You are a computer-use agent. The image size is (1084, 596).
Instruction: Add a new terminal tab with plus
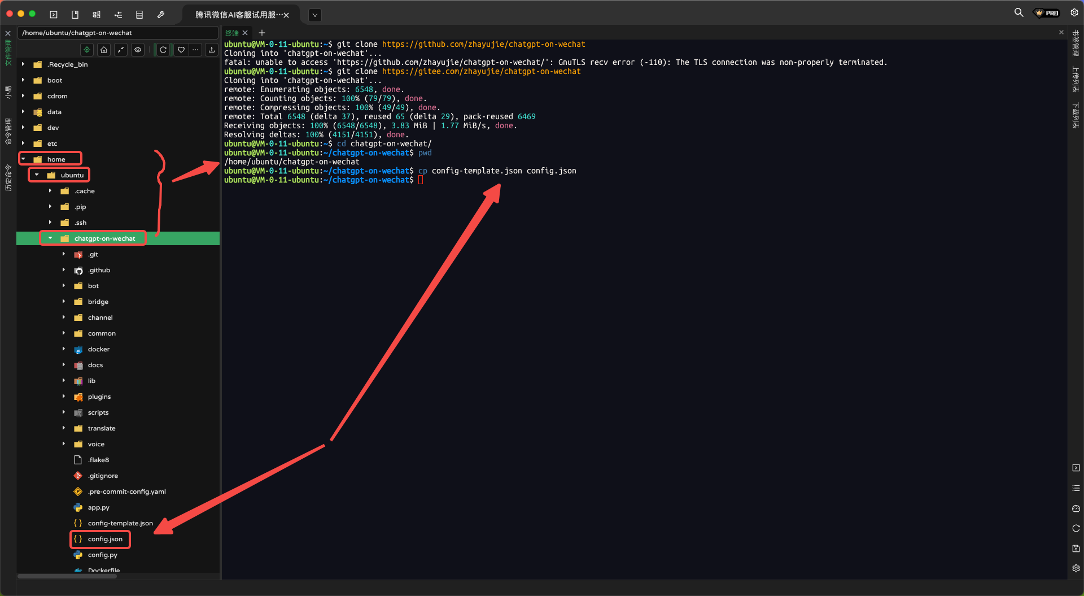(262, 33)
